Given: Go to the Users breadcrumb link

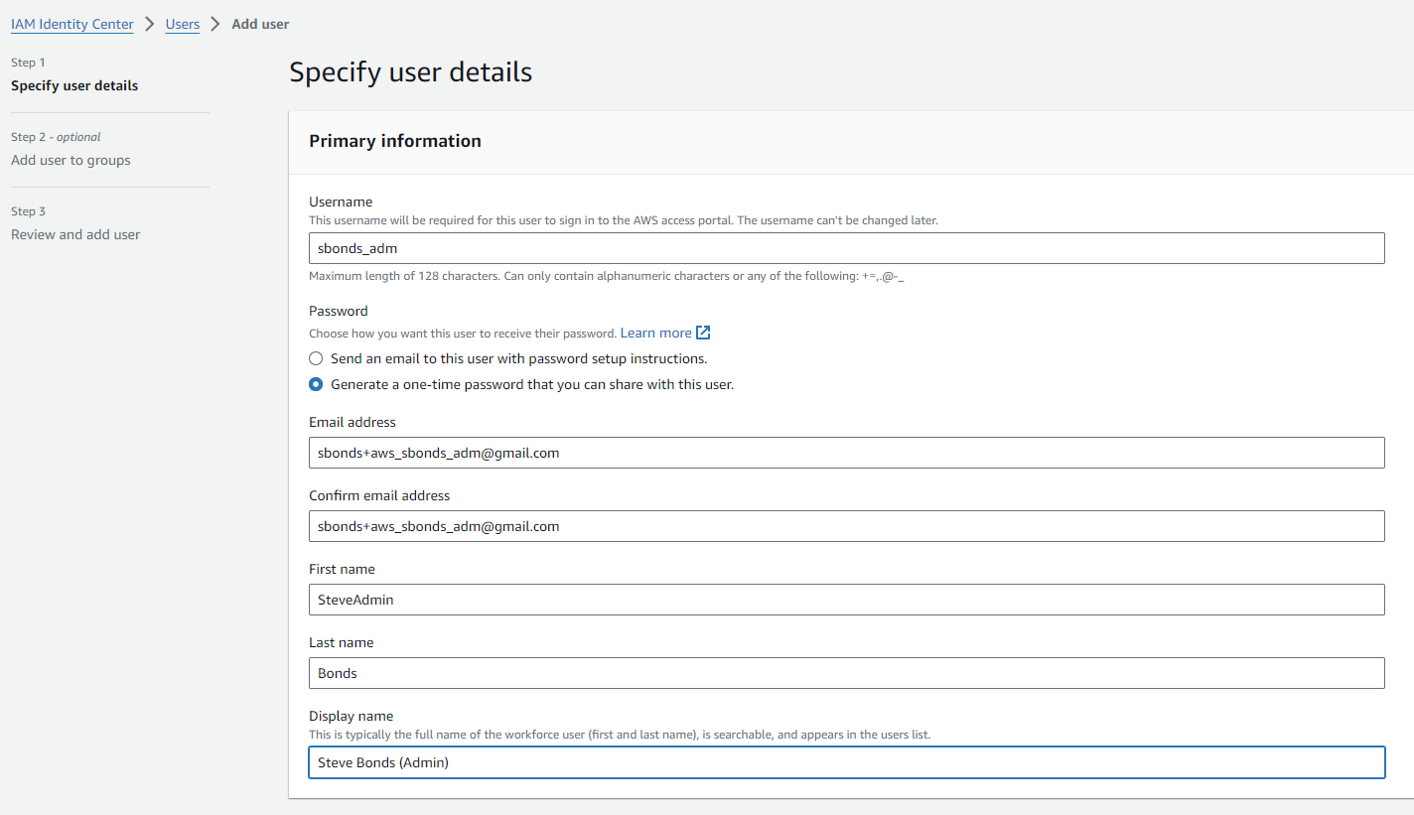Looking at the screenshot, I should [183, 24].
